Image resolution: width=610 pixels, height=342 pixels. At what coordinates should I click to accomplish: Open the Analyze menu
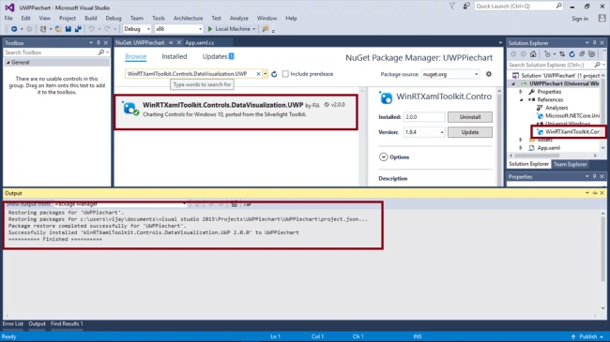pos(239,18)
